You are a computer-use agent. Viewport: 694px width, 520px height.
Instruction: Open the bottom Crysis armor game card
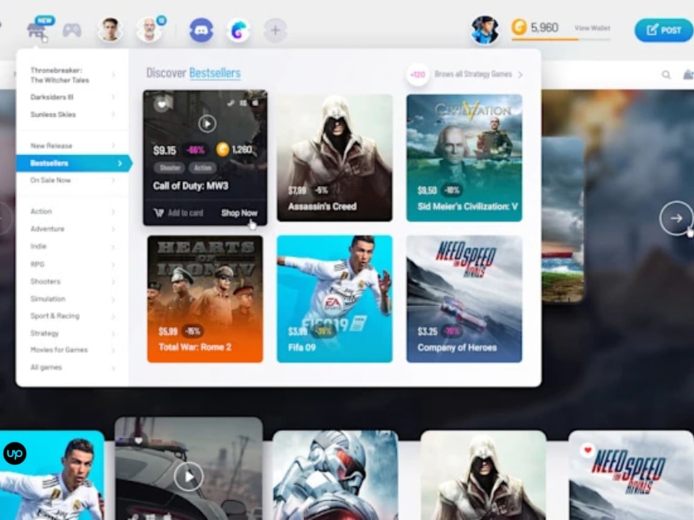[x=335, y=476]
